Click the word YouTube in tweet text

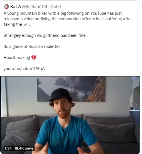[x=98, y=13]
